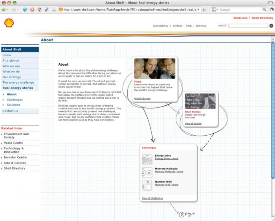Open Jobs & Careers related link

point(15,163)
